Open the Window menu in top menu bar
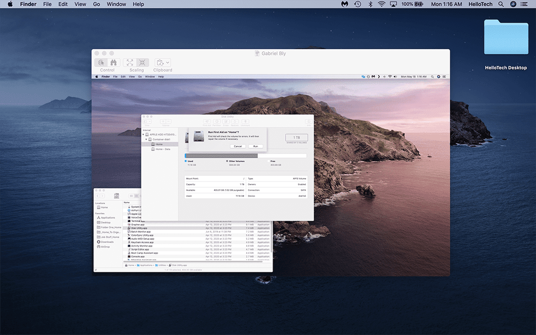This screenshot has height=335, width=536. click(116, 4)
